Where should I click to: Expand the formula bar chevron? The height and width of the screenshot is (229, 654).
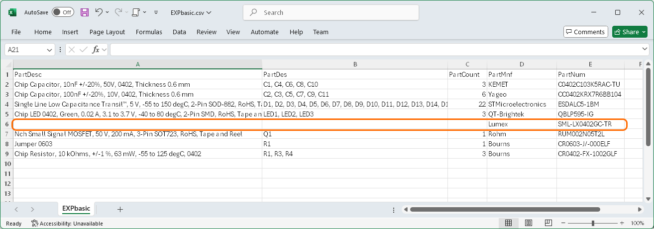(x=645, y=50)
